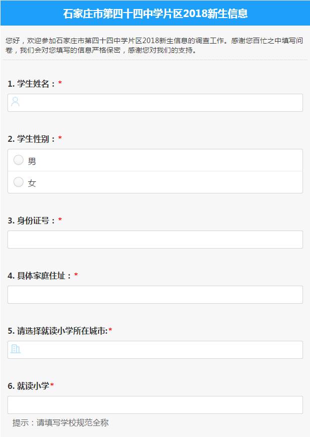Screen dimensions: 310x437
Task: Click the question label 2. 学生性别
Action: click(31, 139)
